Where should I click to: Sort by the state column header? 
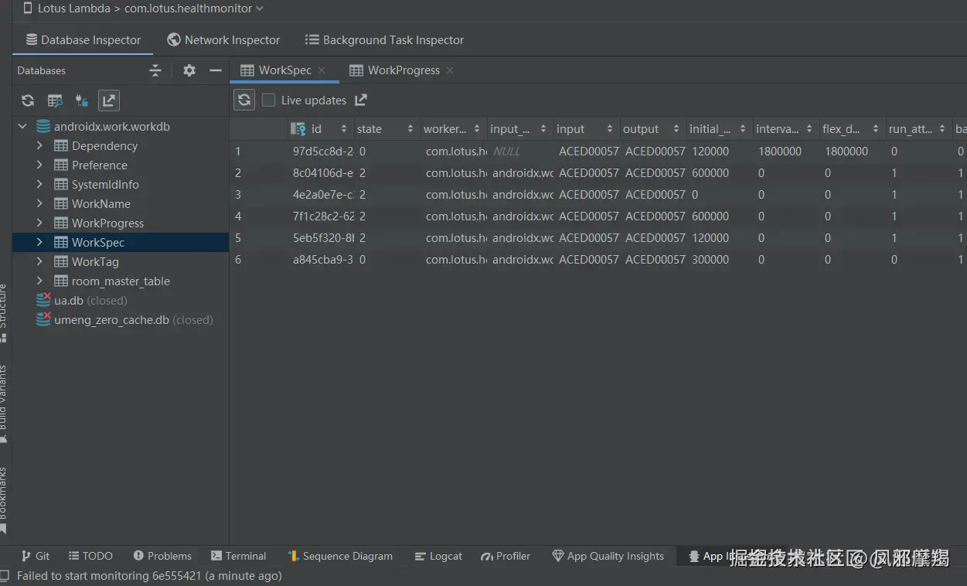pos(387,129)
